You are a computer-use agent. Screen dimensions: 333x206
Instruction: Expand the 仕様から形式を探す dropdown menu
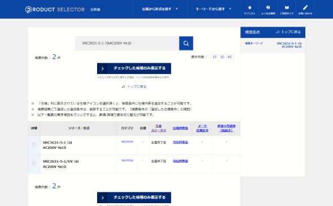(160, 9)
